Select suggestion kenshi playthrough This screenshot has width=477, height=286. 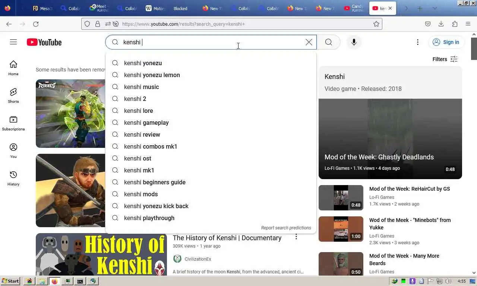click(211, 218)
